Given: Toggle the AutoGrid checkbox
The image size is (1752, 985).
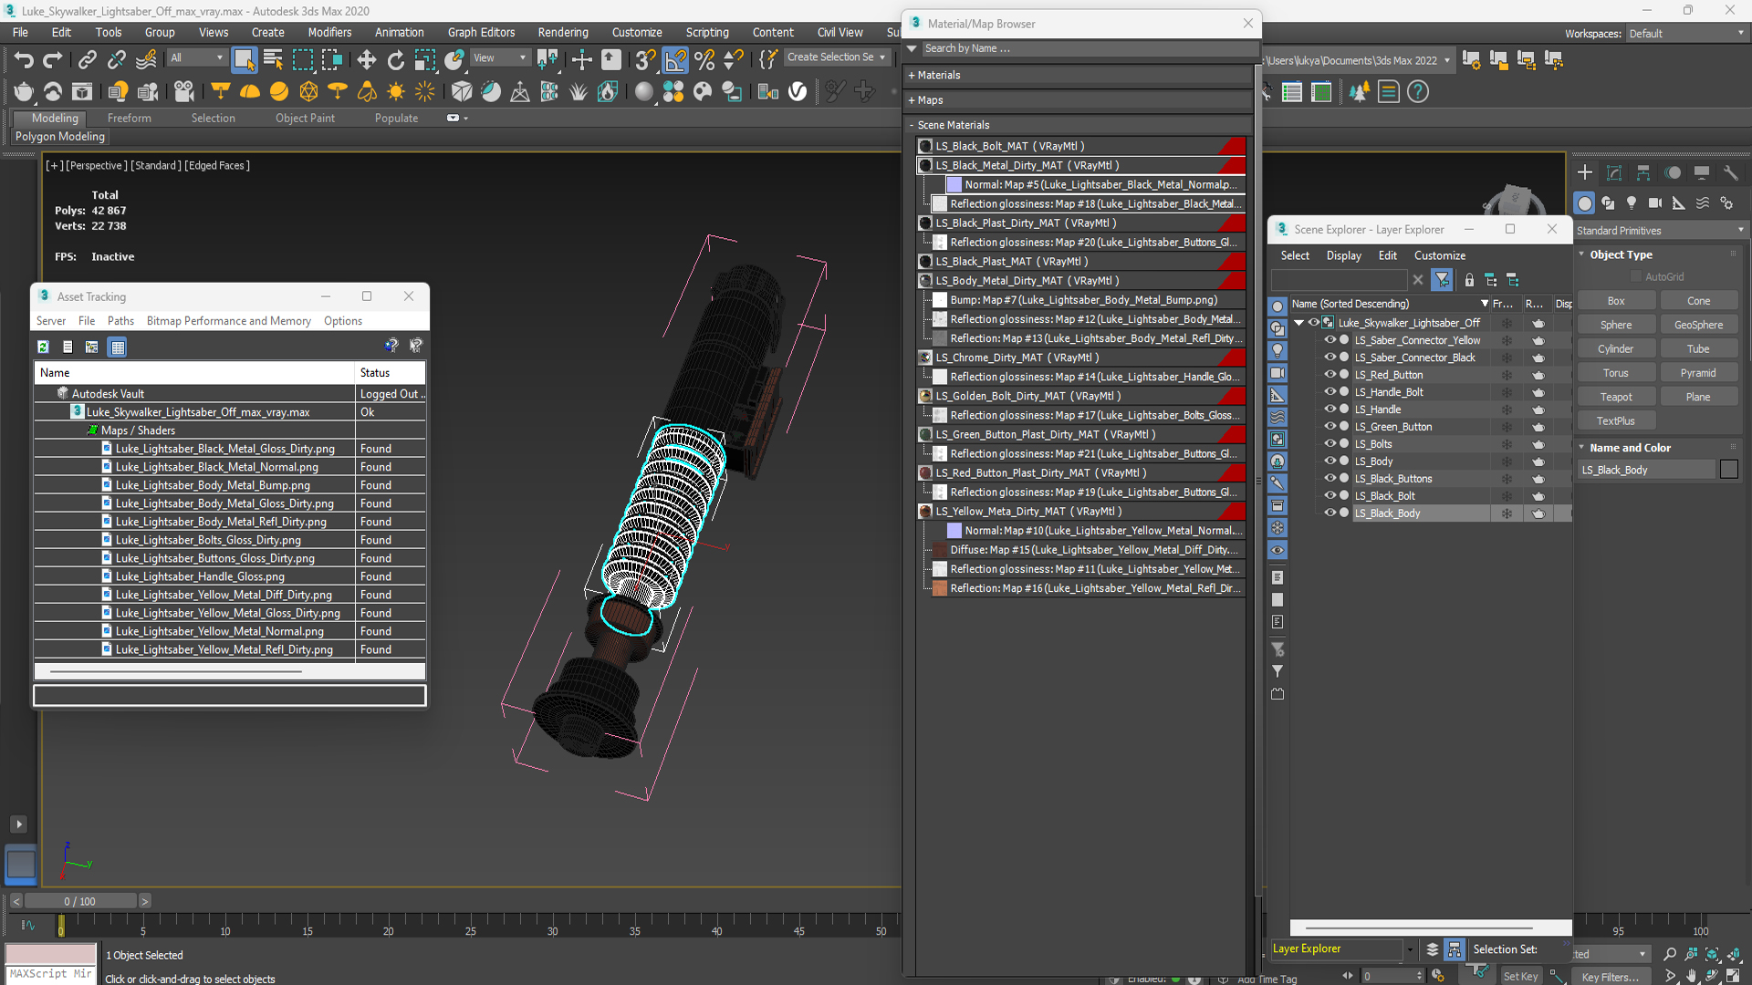Looking at the screenshot, I should (1636, 276).
